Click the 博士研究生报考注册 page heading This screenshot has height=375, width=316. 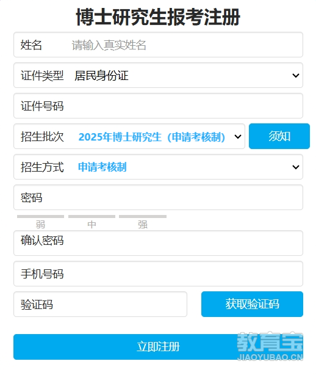click(158, 17)
